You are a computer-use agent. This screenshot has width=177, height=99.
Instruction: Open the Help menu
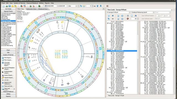(52, 3)
